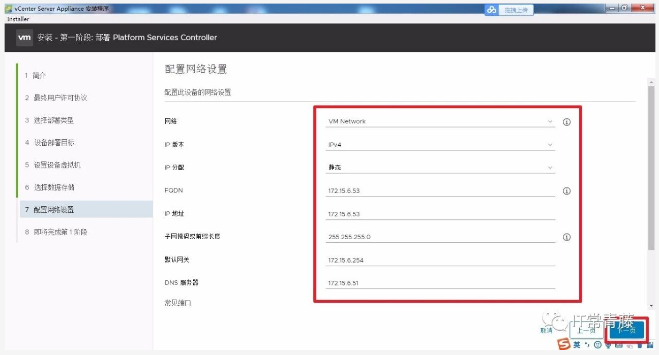The image size is (659, 355).
Task: Toggle Chinese/English with the 英 indicator
Action: pos(577,345)
